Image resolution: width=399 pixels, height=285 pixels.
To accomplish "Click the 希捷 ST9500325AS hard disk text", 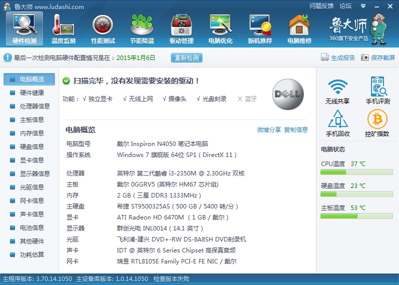I will [x=177, y=206].
